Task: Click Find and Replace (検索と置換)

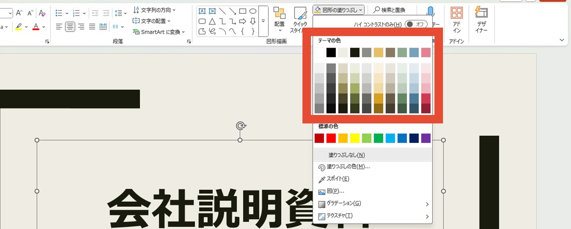Action: click(x=389, y=10)
